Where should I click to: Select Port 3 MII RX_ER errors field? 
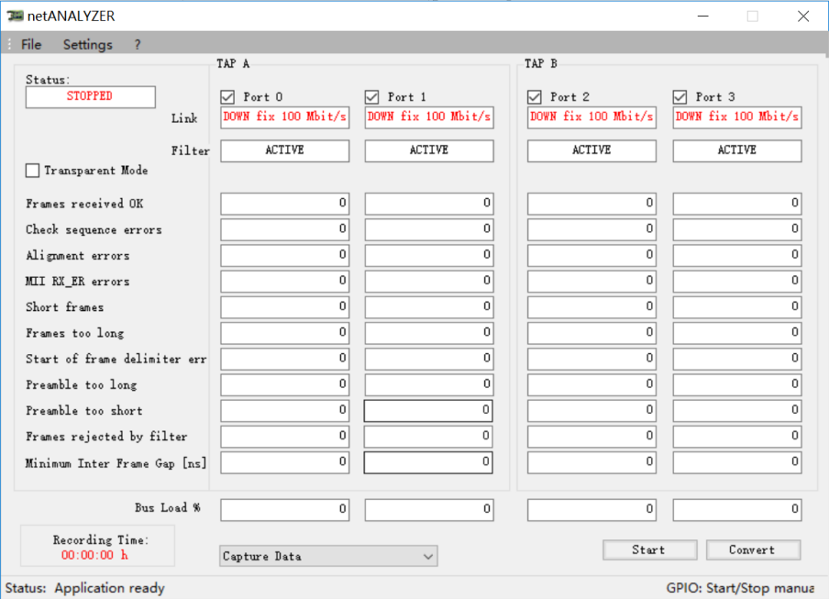tap(737, 282)
